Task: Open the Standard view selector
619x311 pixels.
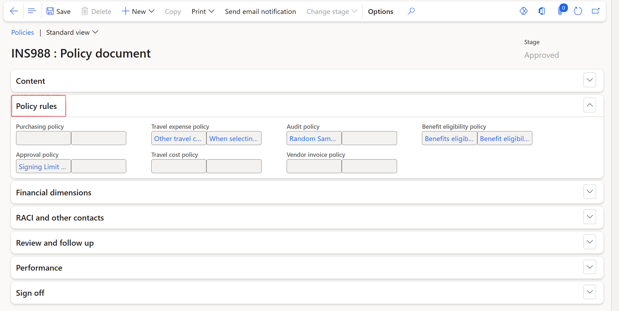Action: pos(72,32)
